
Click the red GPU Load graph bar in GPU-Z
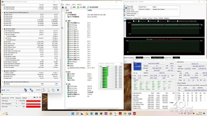(x=33, y=107)
